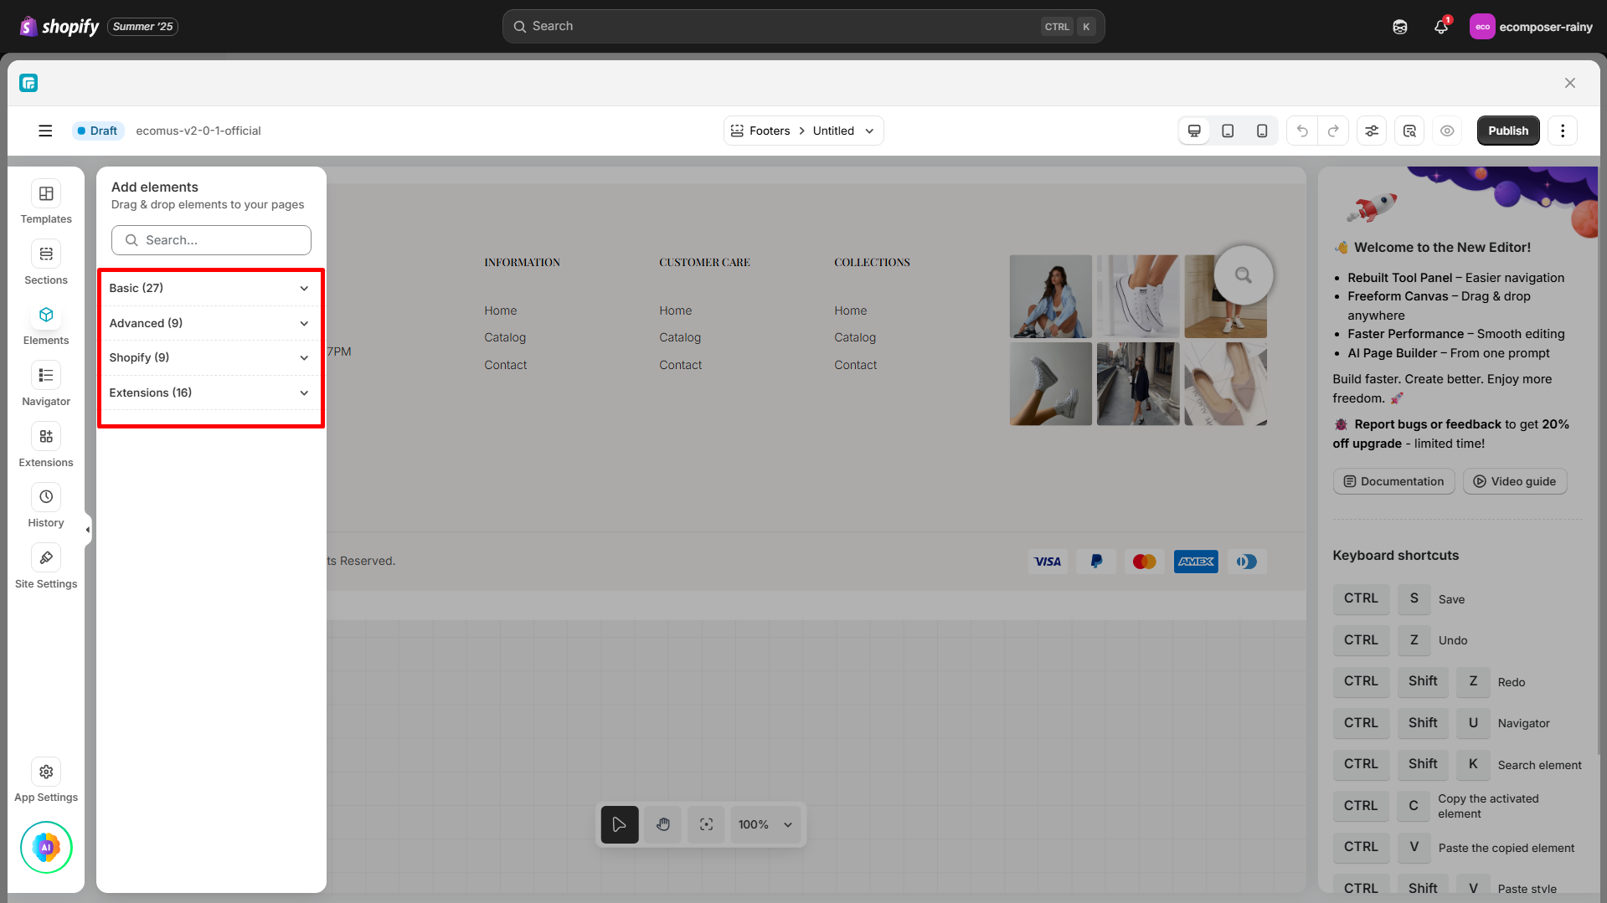Screen dimensions: 1607x903
Task: Open the History panel
Action: pyautogui.click(x=45, y=504)
